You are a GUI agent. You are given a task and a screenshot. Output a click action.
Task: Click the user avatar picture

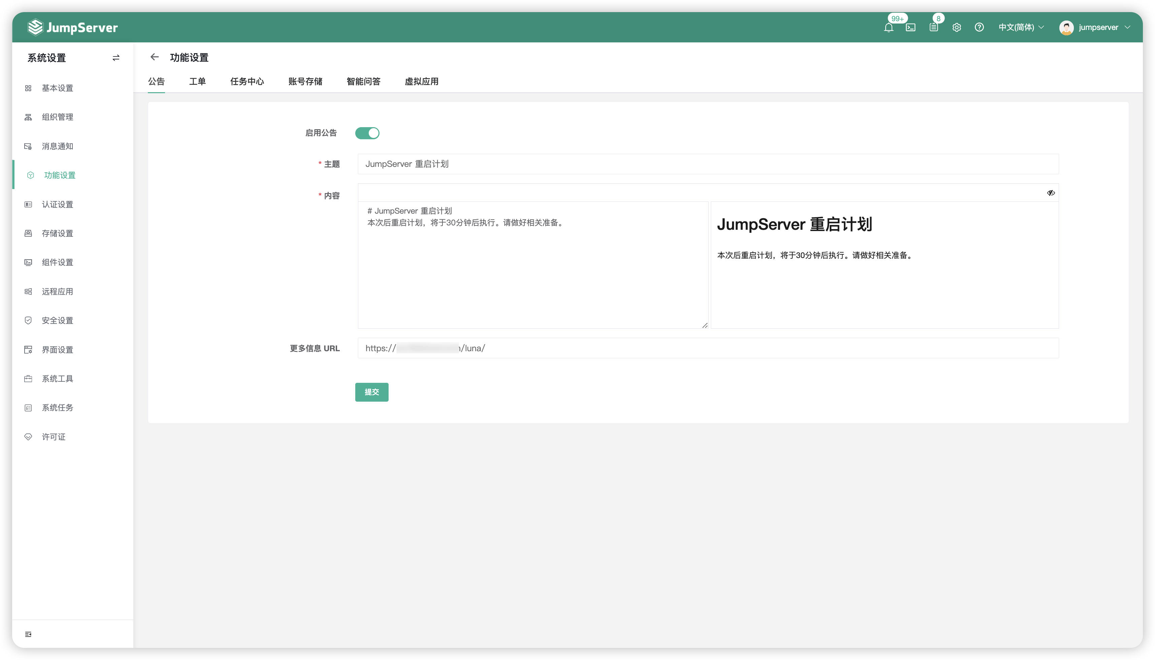coord(1066,28)
